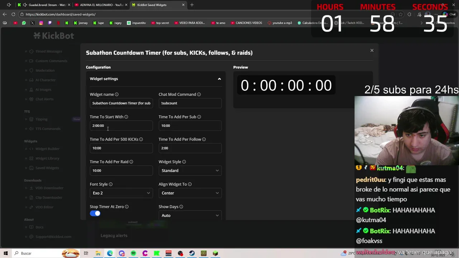
Task: Open Timed Messages in the sidebar
Action: (48, 51)
